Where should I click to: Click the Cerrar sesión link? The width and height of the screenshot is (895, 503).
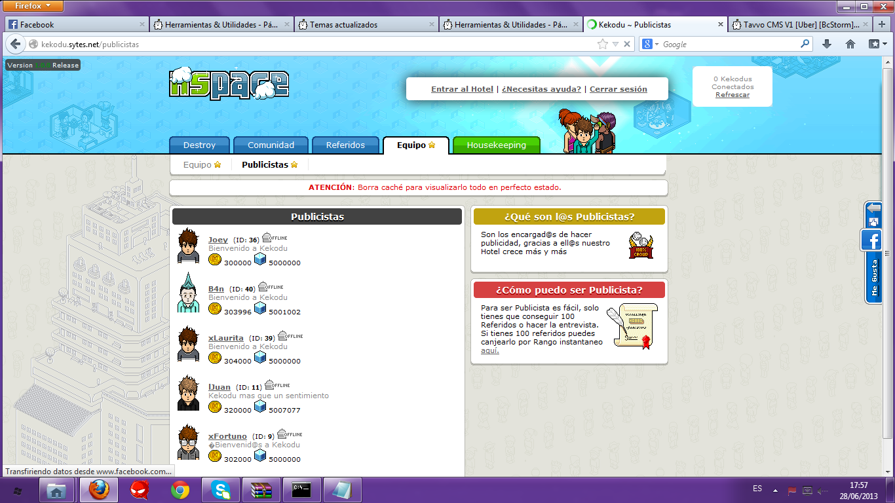(618, 89)
